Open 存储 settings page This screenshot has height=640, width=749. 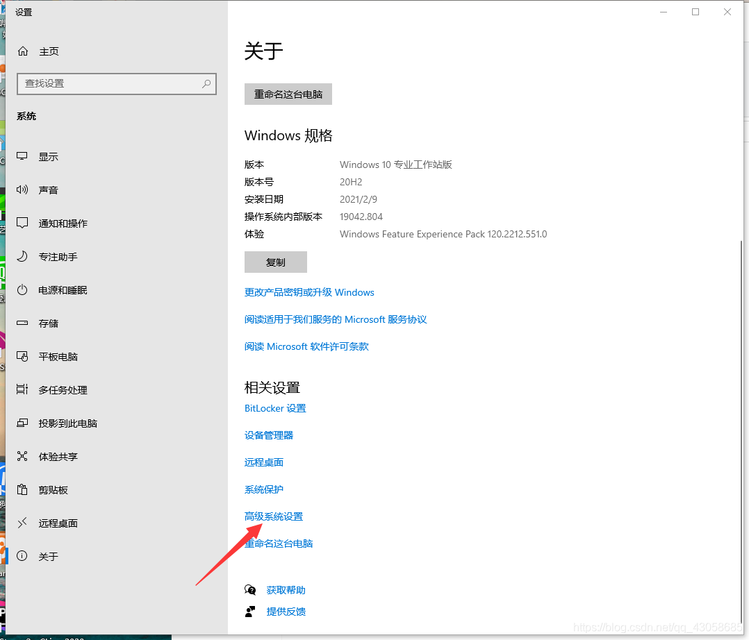pos(48,323)
